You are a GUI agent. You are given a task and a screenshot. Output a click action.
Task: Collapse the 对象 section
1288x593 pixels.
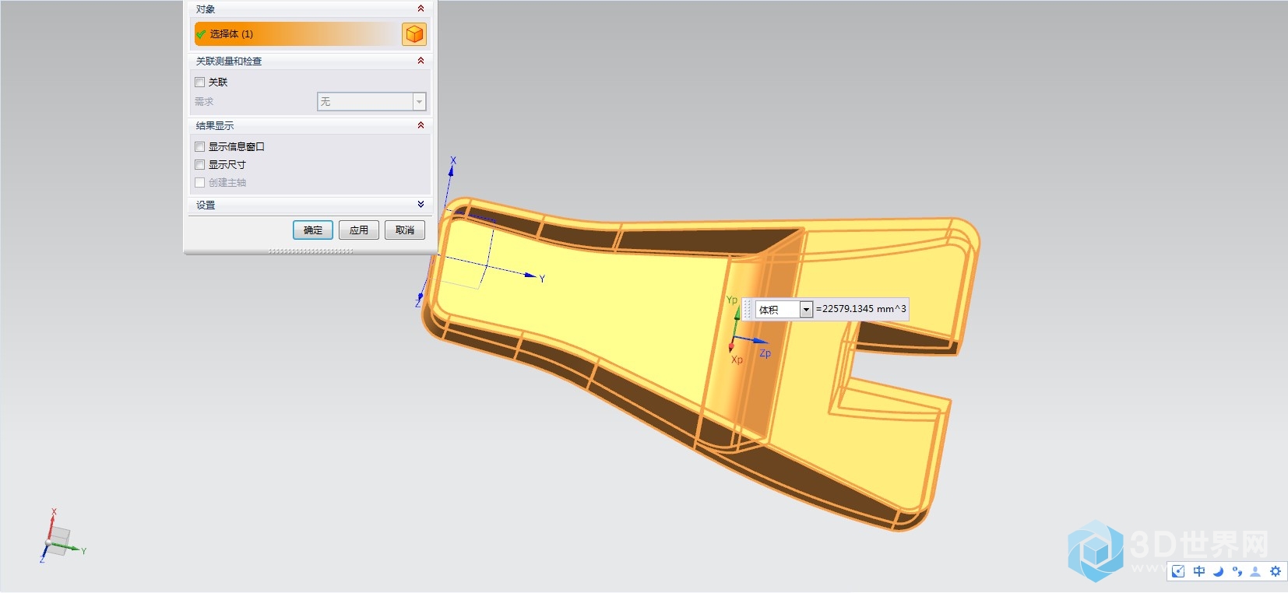pyautogui.click(x=421, y=9)
